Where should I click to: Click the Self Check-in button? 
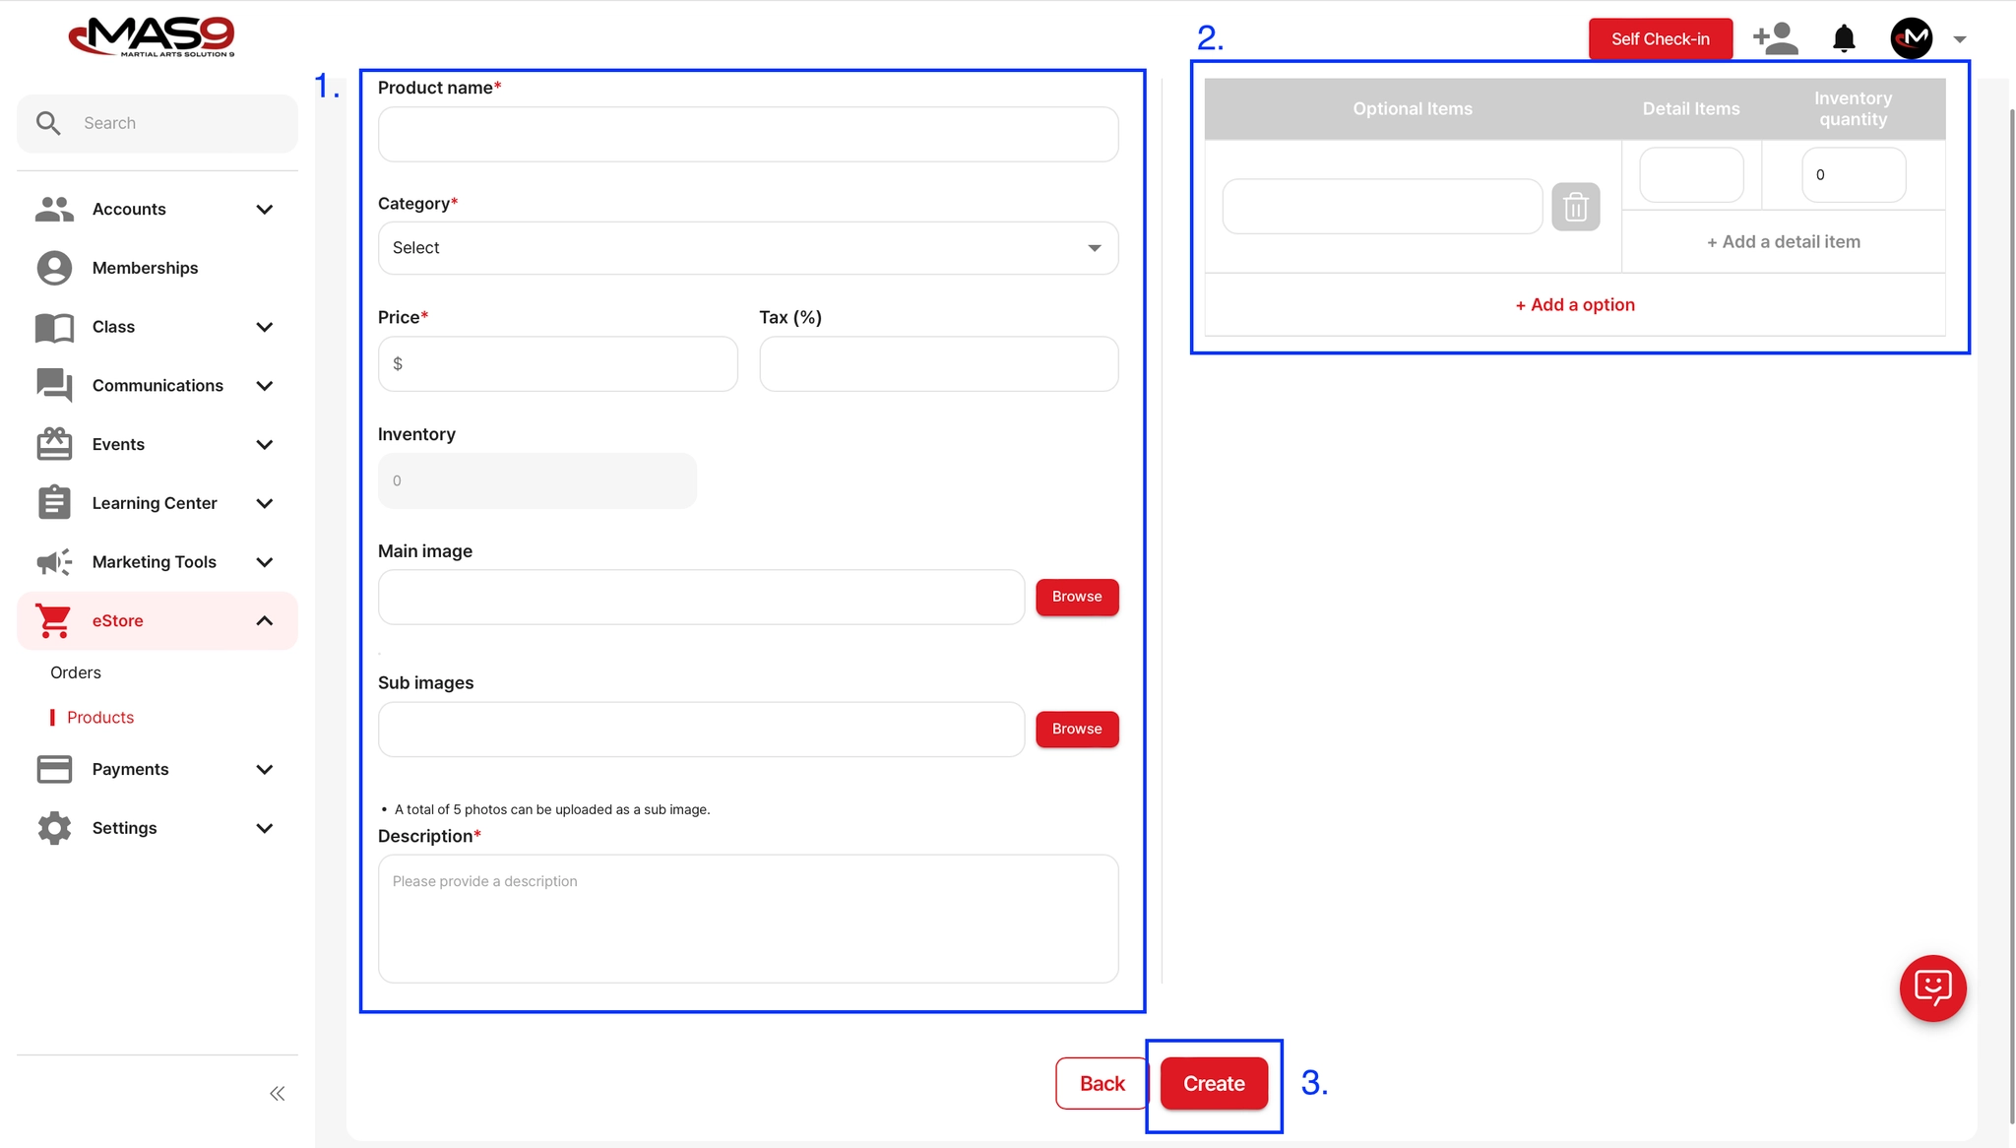click(x=1660, y=39)
